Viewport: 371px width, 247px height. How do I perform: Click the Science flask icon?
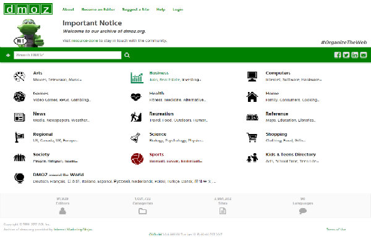135,137
